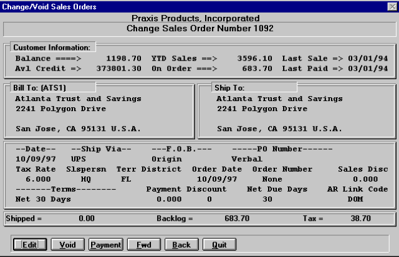Select Payment Discount value 0.000
Screen dimensions: 399x257
[169, 199]
